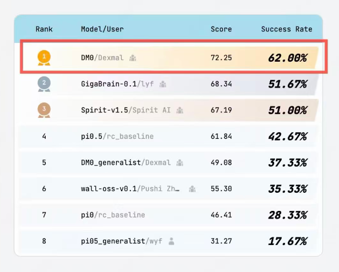Click the gold rank 1 medal icon
This screenshot has width=339, height=272.
[44, 57]
